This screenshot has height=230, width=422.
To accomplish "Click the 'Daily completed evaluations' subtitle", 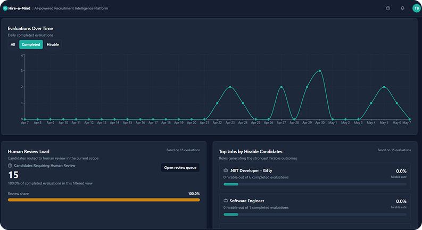I will point(30,35).
